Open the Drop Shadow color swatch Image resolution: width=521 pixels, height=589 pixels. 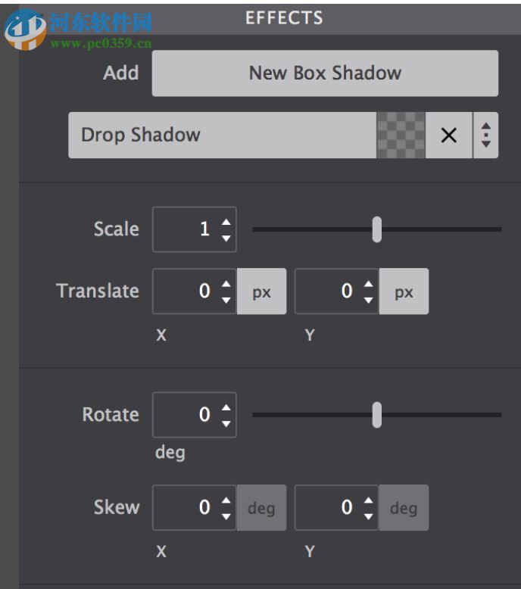(x=401, y=136)
